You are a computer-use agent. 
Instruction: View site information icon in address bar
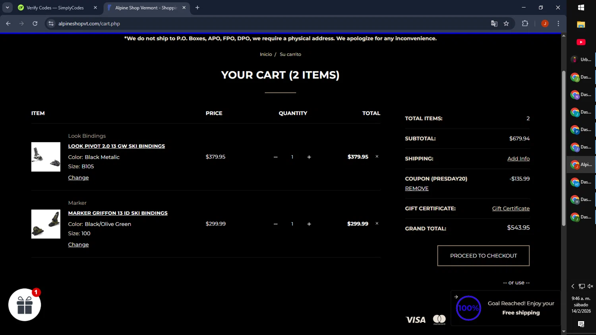tap(51, 23)
